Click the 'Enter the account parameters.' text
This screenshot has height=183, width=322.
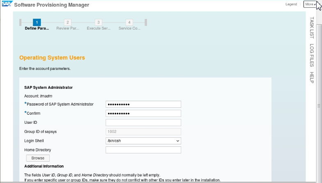[x=45, y=68]
